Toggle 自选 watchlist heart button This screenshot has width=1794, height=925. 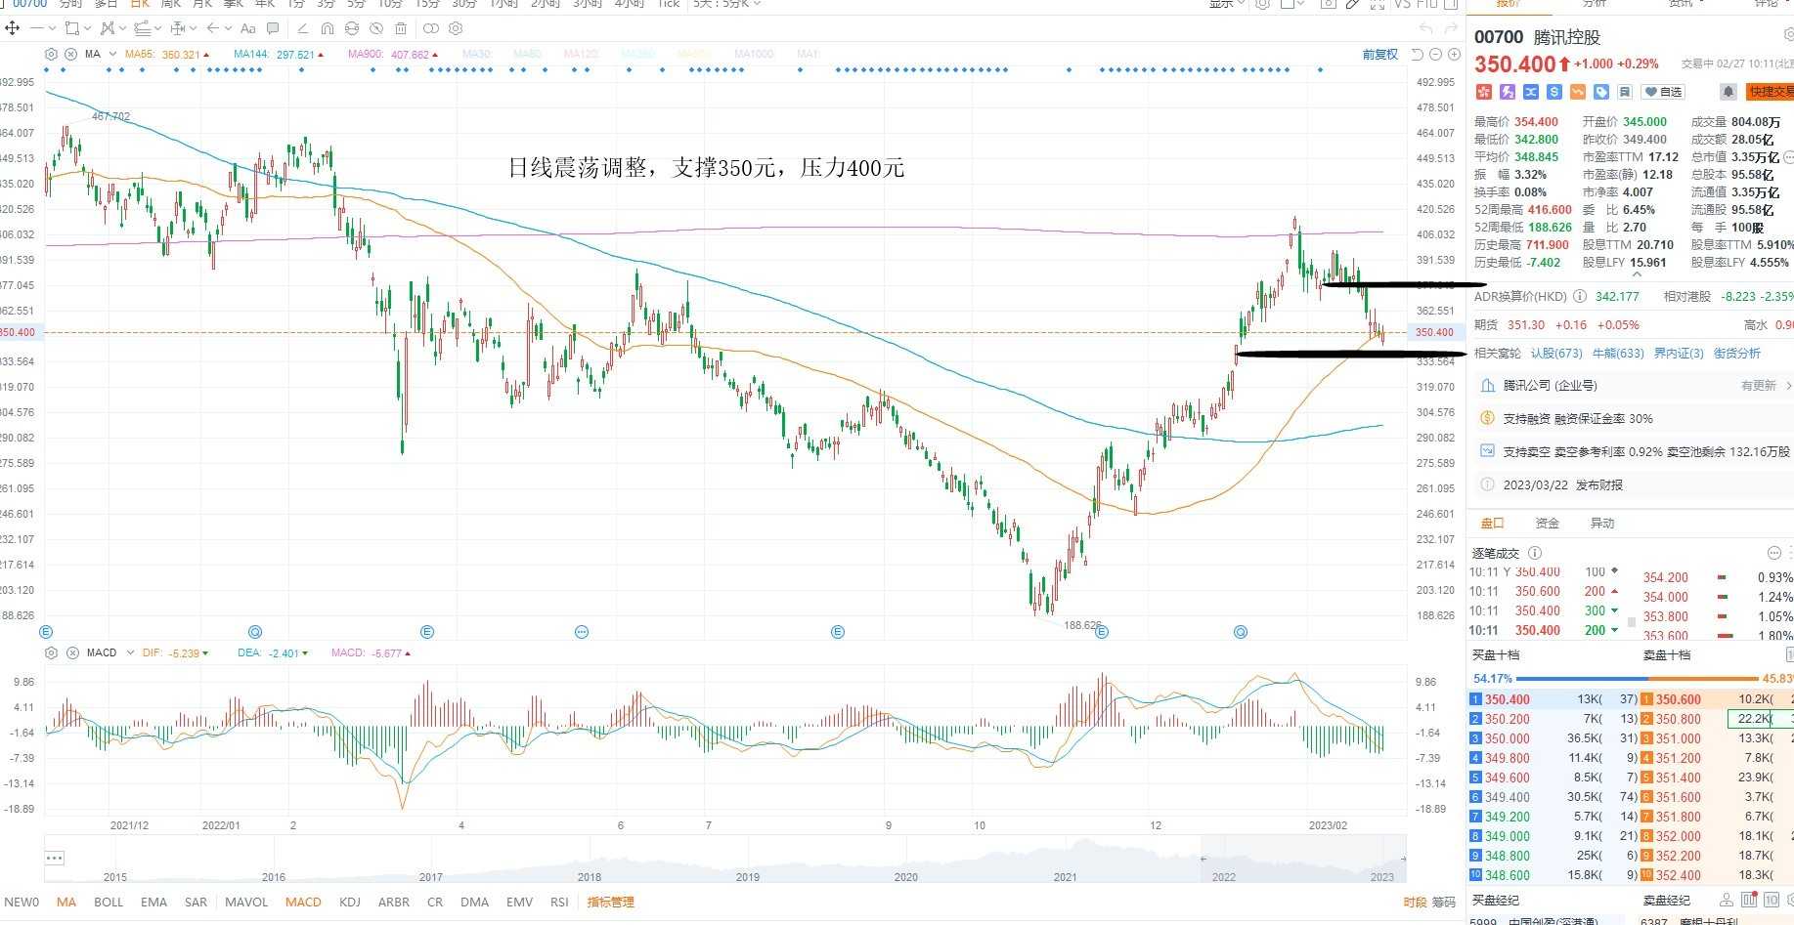click(x=1664, y=92)
